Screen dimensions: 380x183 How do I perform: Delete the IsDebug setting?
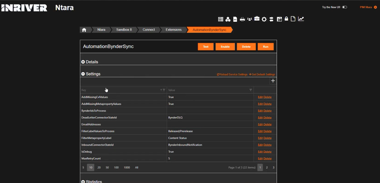click(x=268, y=152)
